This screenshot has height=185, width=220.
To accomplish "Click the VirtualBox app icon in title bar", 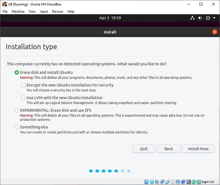I will tap(4, 4).
